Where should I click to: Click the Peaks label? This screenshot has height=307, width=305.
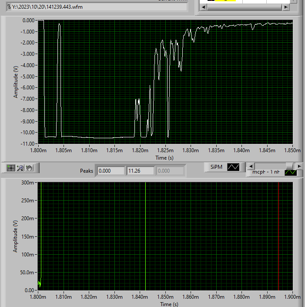tap(87, 171)
